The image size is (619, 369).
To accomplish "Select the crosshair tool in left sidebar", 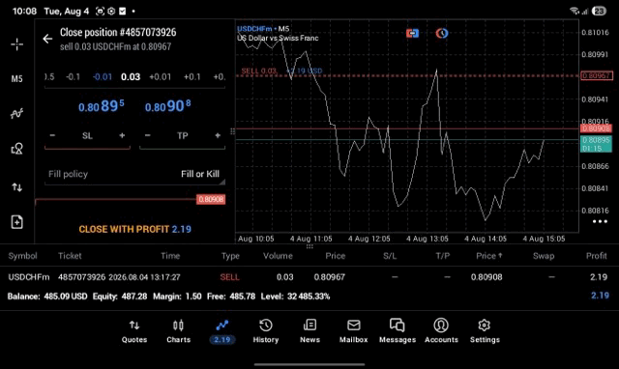I will pos(17,44).
